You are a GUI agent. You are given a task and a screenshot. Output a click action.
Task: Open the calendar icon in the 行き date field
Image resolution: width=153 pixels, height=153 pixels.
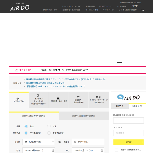point(53,150)
